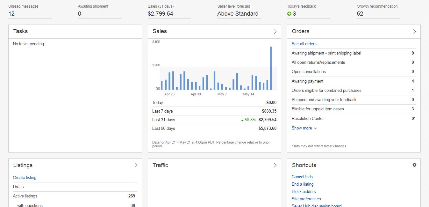Click the See all orders link
Screen dimensions: 429x207
(x=304, y=44)
